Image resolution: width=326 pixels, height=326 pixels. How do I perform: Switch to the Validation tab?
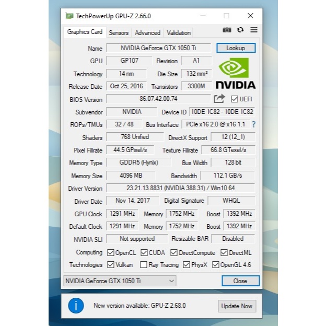(x=179, y=33)
